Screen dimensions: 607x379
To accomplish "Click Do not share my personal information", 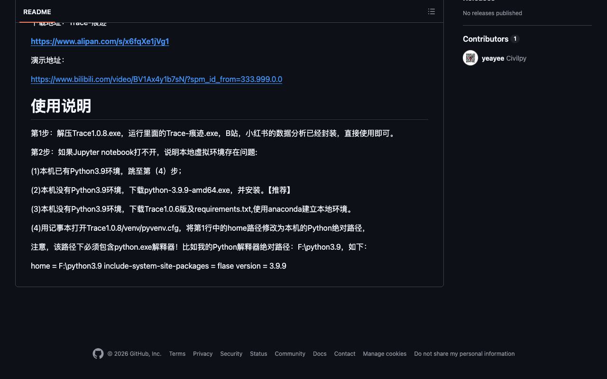I will (x=464, y=354).
